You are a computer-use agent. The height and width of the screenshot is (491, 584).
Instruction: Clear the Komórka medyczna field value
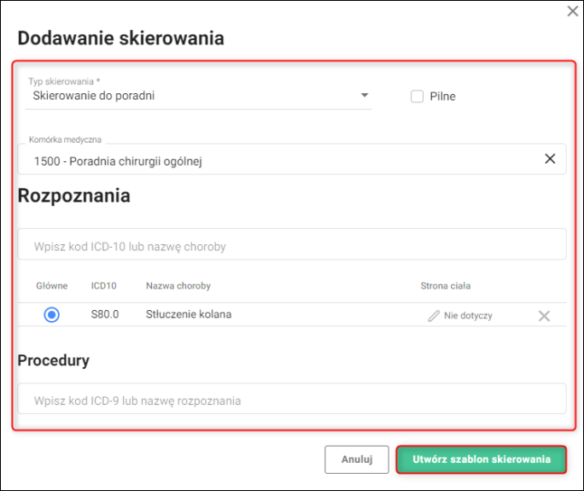[550, 159]
